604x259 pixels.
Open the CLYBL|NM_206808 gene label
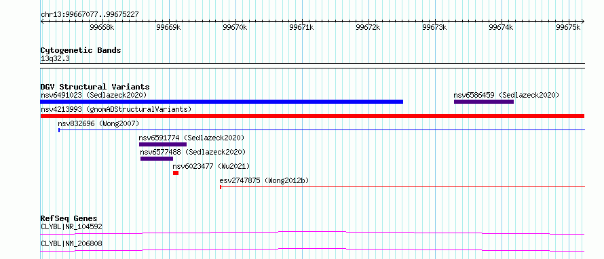[x=72, y=243]
